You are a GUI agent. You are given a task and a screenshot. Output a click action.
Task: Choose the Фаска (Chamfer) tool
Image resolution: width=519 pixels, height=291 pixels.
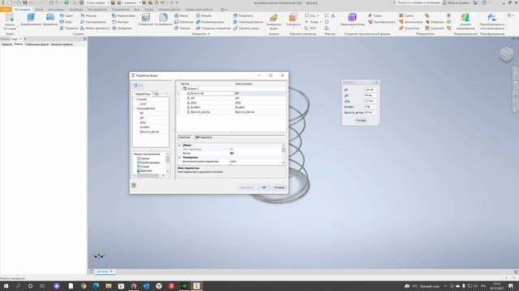point(182,15)
